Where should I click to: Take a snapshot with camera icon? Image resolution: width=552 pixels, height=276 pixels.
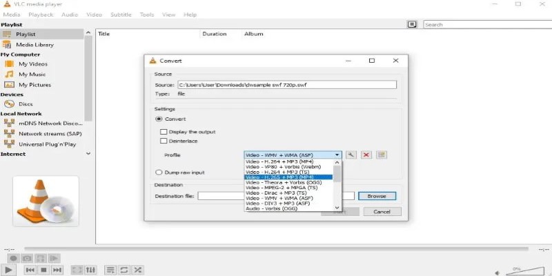(27, 258)
